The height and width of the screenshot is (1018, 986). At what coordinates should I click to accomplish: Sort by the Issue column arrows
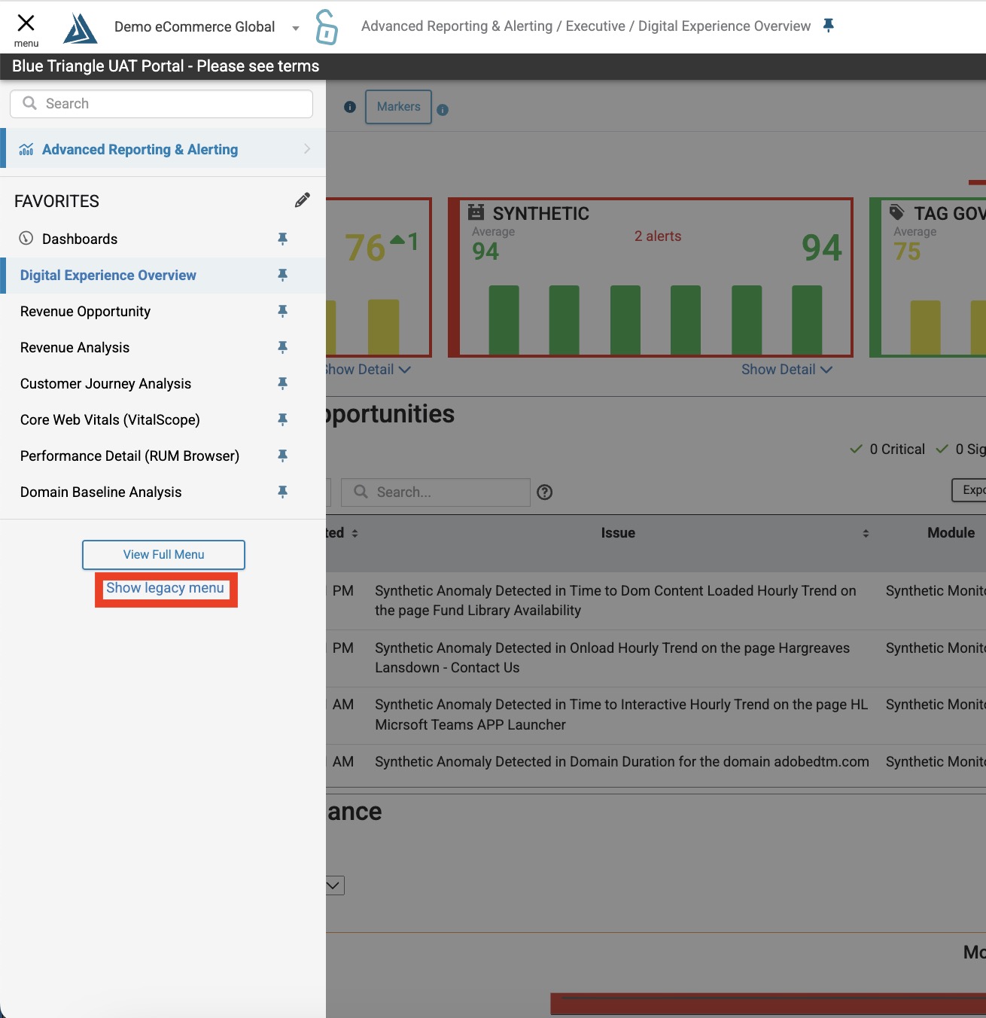pos(866,533)
